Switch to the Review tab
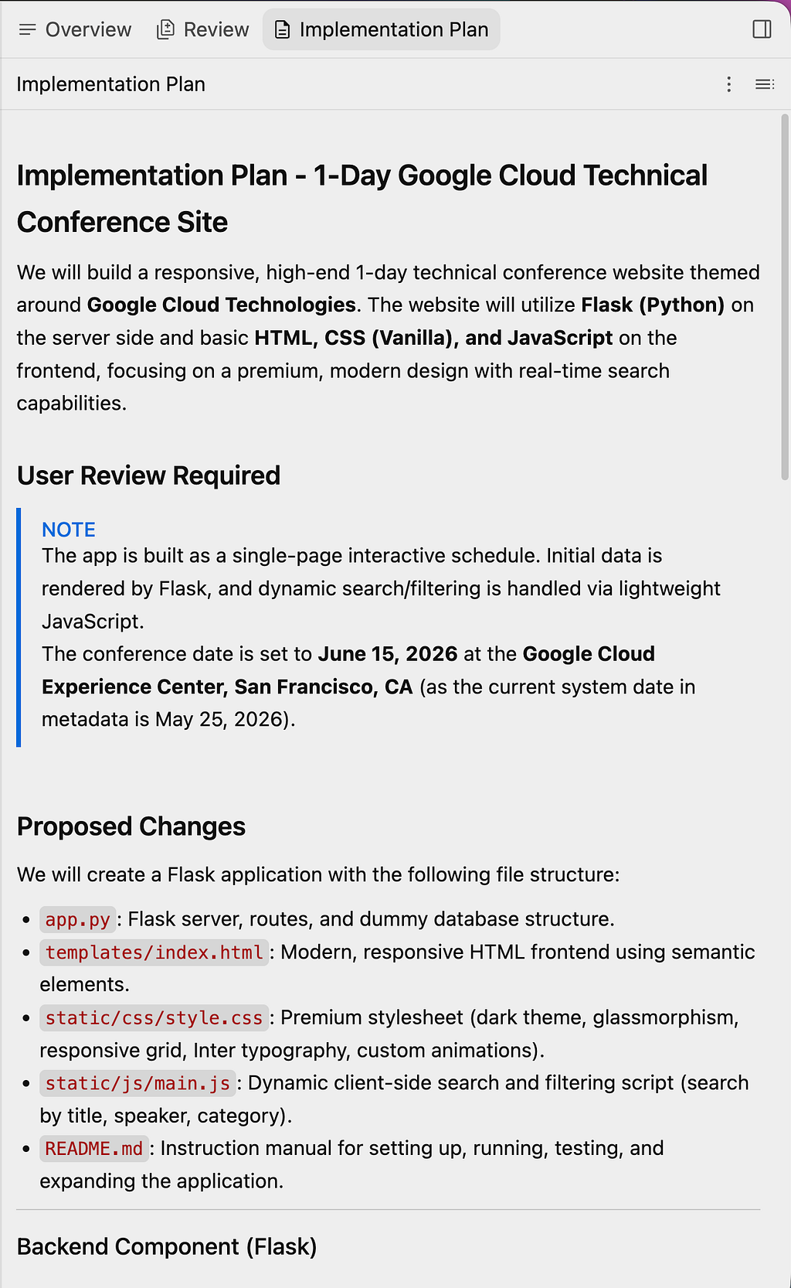Image resolution: width=791 pixels, height=1288 pixels. coord(203,29)
